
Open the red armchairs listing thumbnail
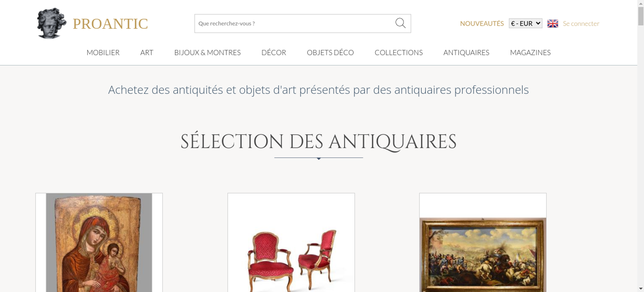(x=291, y=242)
